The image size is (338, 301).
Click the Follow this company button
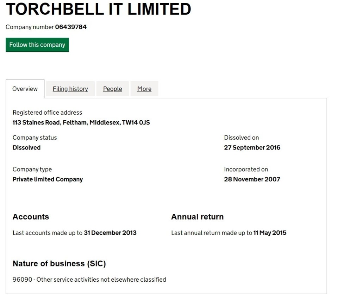tap(37, 45)
